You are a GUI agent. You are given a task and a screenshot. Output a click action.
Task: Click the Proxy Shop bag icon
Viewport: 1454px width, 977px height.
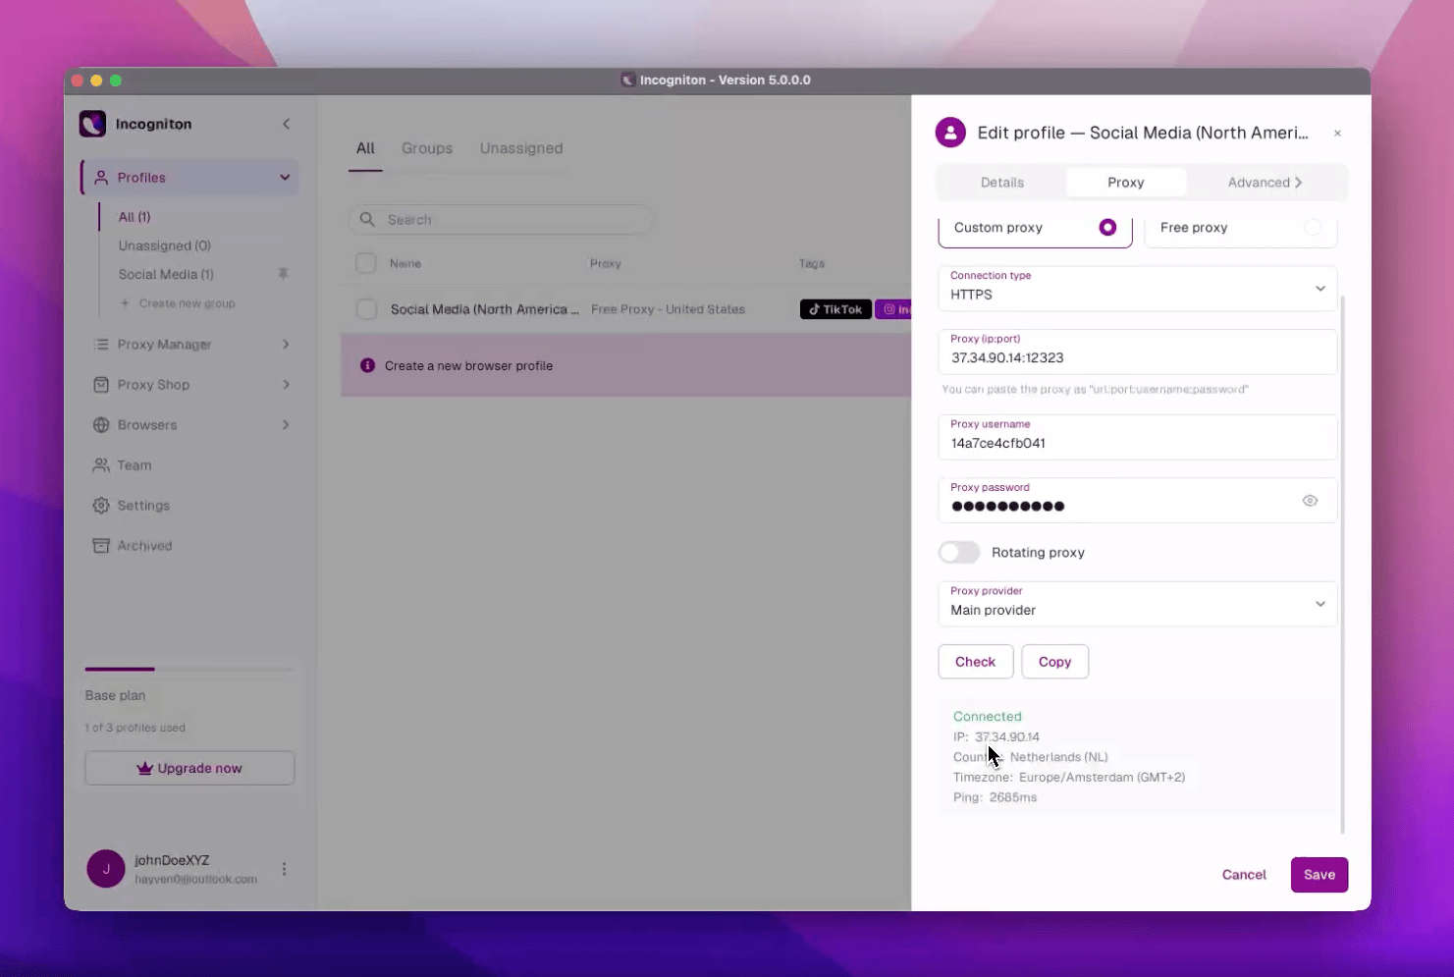[101, 385]
